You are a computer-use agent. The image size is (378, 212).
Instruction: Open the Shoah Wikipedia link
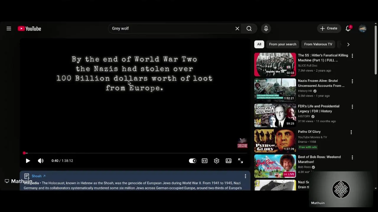pyautogui.click(x=39, y=176)
